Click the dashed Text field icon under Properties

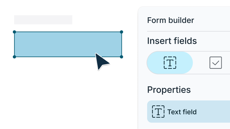(x=158, y=112)
